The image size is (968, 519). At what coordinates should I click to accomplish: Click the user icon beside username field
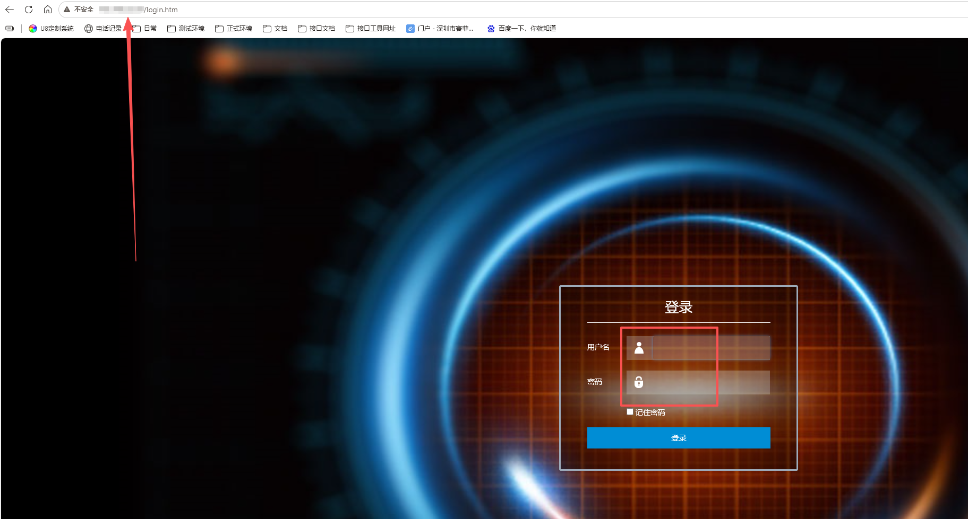tap(639, 348)
